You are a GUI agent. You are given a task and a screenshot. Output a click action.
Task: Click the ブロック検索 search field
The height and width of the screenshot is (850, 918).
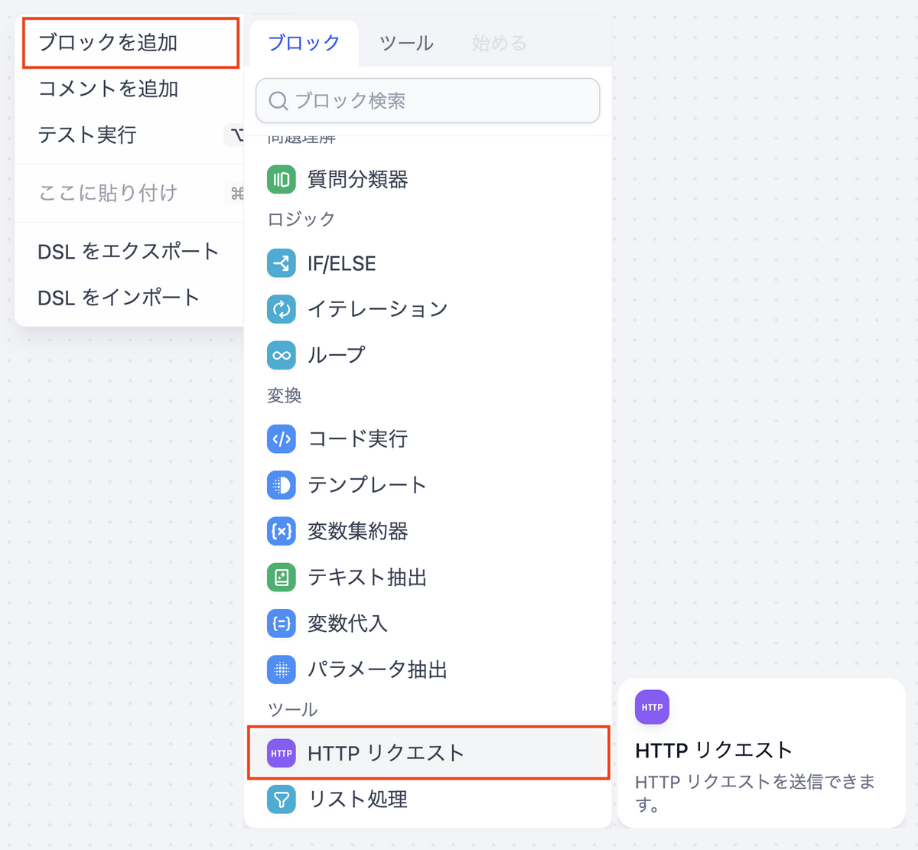(x=427, y=100)
